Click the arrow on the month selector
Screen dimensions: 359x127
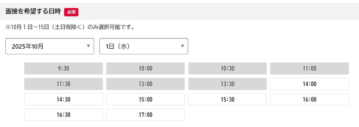(88, 46)
